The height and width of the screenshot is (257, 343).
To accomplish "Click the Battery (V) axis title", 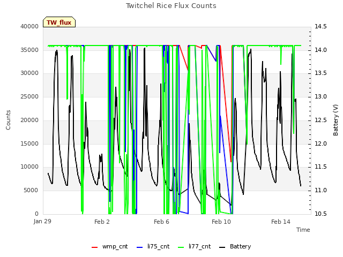I will (x=335, y=120).
